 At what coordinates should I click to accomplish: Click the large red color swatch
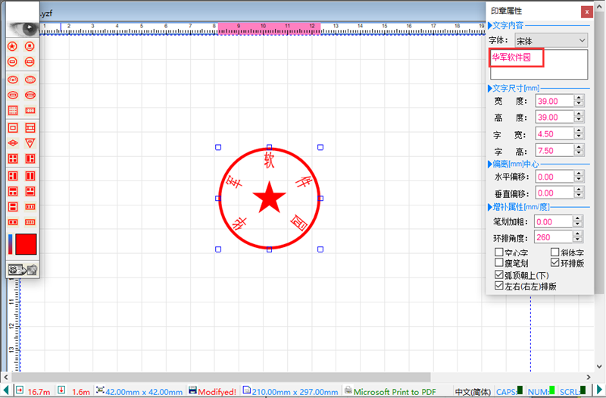27,244
